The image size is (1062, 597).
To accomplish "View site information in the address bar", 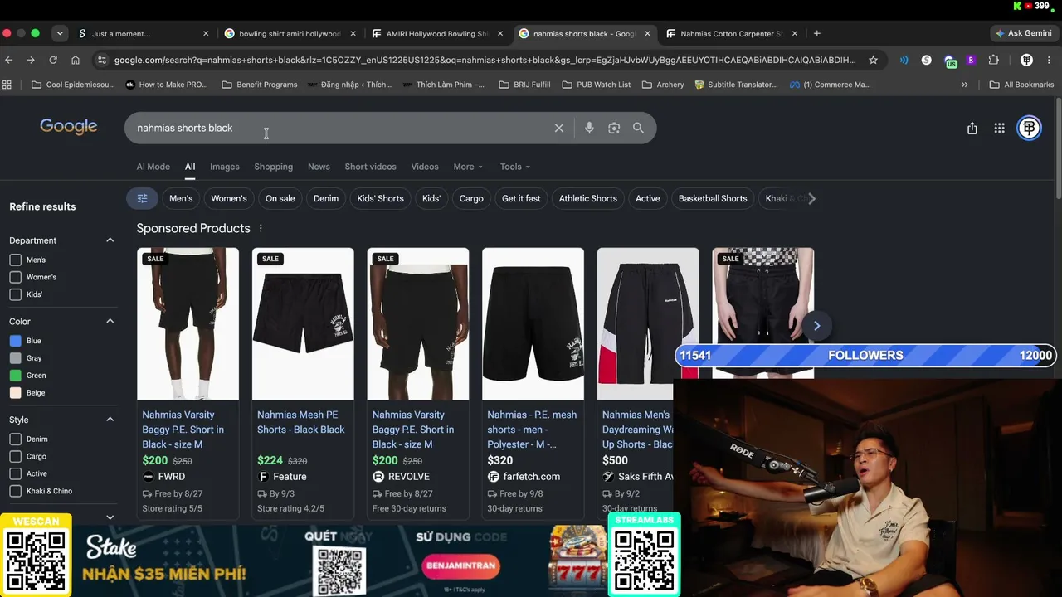I will coord(101,60).
